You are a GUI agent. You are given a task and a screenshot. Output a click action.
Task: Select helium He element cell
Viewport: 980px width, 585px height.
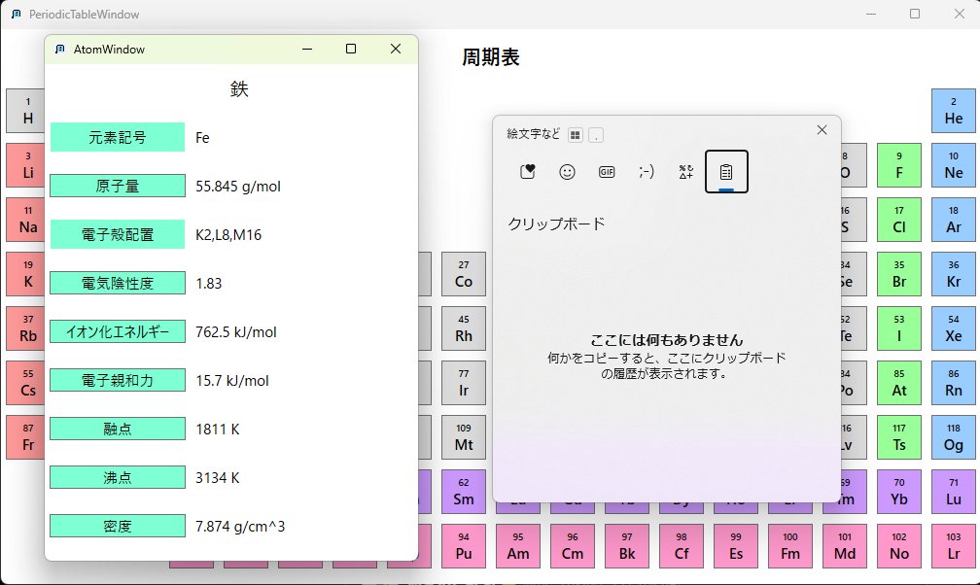[x=953, y=111]
